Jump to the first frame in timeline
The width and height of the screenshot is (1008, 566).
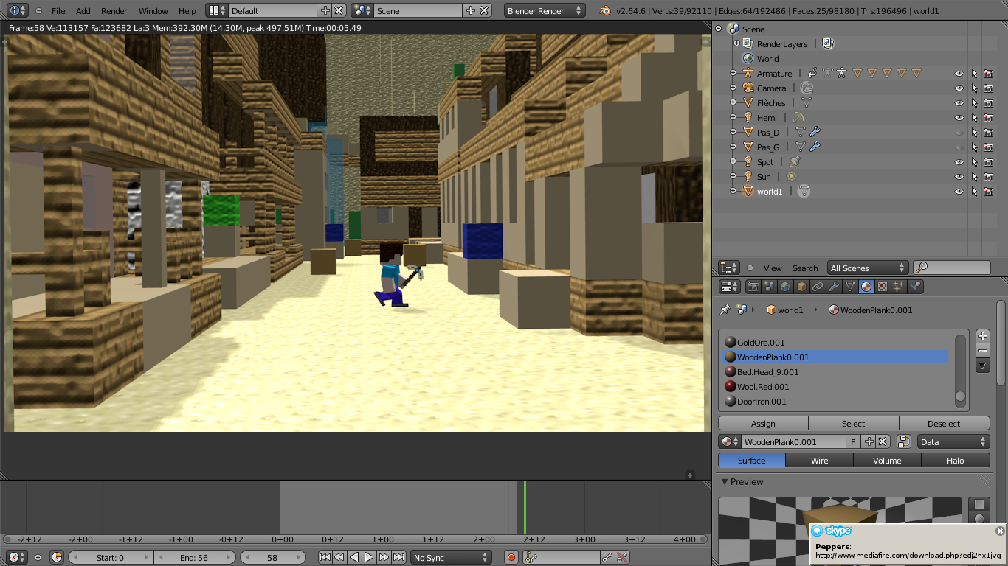(x=325, y=558)
